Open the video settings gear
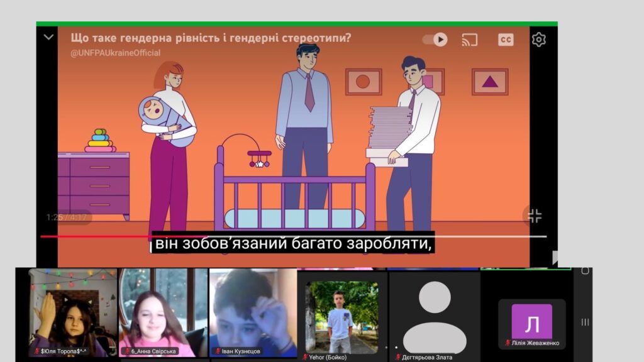 538,40
